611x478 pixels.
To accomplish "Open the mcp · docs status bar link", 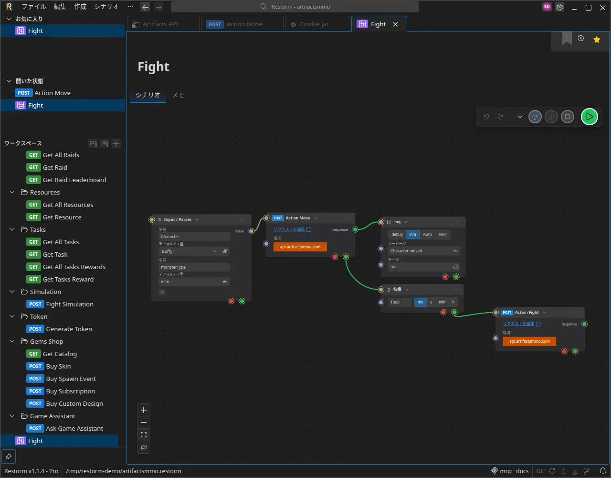I will [x=510, y=471].
